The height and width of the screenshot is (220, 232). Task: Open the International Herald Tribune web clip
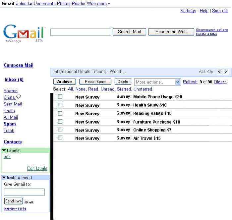pyautogui.click(x=90, y=72)
